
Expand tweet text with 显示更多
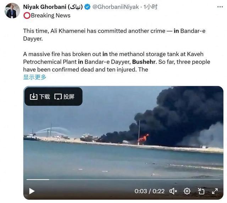[35, 77]
